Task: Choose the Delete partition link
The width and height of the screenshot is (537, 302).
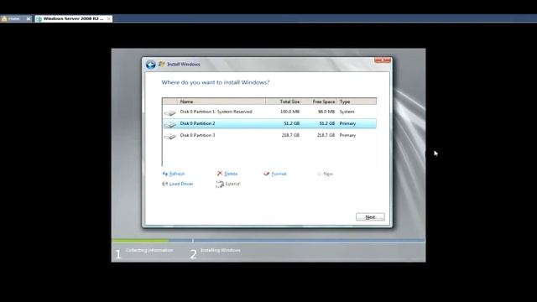Action: [231, 174]
